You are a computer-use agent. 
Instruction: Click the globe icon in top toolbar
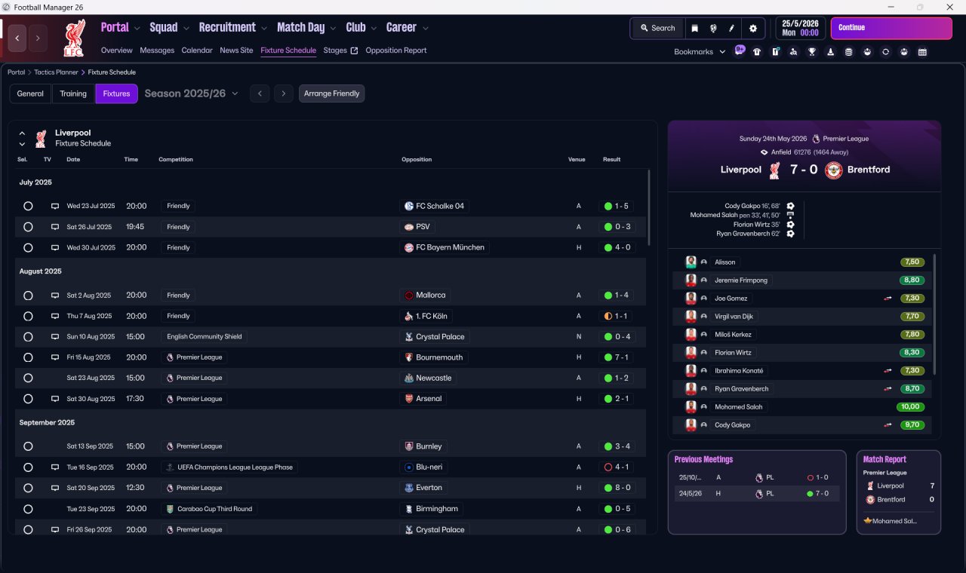tap(713, 28)
